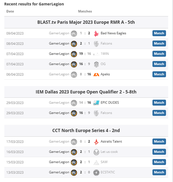Click GamerLegion logo in the 08/04/2023 row

(x=74, y=44)
